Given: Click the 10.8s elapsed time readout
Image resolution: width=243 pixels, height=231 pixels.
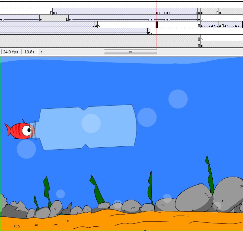Looking at the screenshot, I should (29, 52).
